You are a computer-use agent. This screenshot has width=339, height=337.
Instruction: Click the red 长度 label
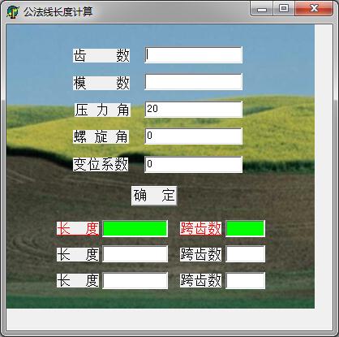click(x=78, y=229)
